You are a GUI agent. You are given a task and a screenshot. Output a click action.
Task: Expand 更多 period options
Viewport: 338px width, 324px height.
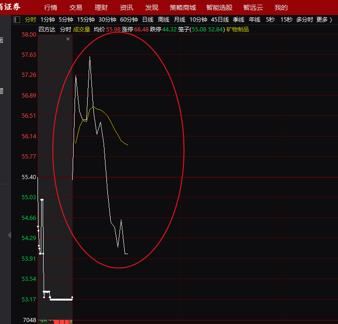tap(324, 20)
